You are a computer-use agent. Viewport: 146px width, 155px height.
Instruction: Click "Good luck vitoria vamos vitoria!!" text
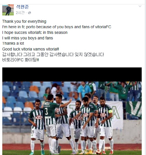[x=31, y=49]
